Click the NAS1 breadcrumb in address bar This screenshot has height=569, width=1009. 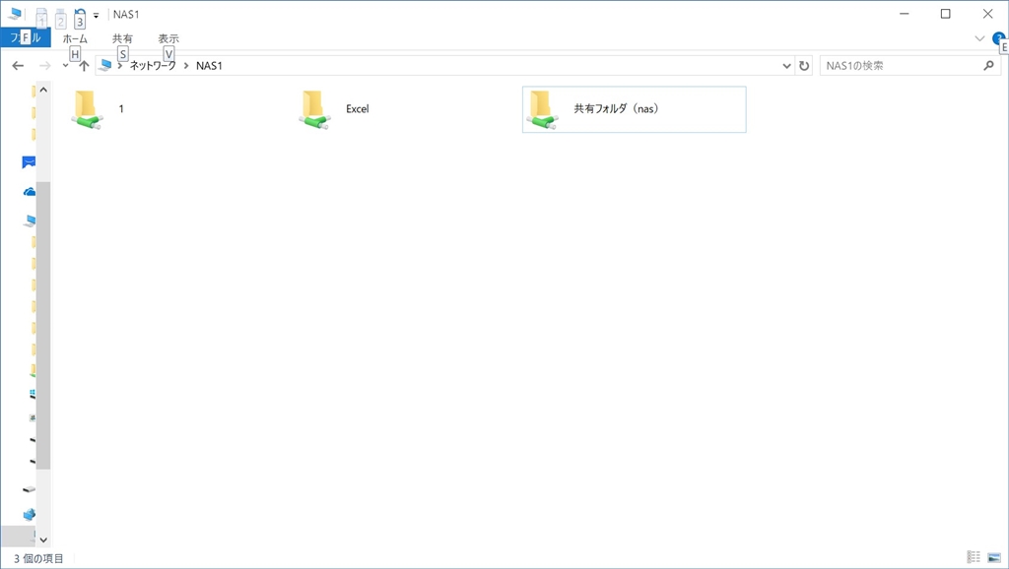point(209,66)
